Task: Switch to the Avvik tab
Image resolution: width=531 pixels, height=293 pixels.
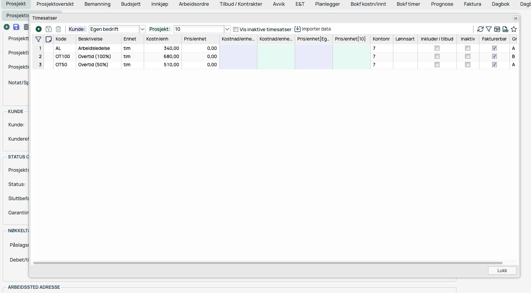Action: pyautogui.click(x=279, y=4)
